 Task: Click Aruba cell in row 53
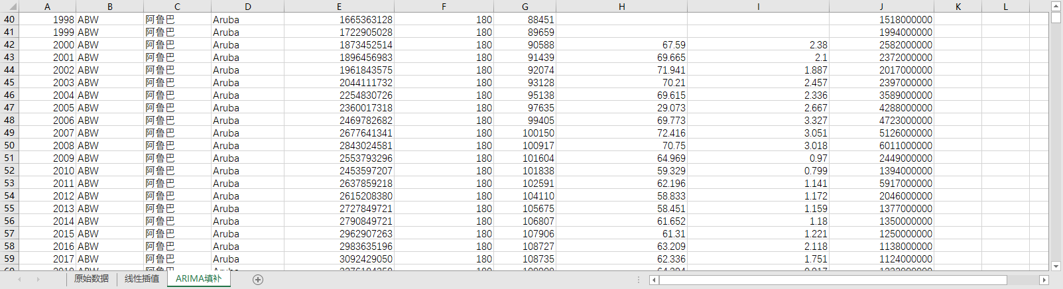click(247, 184)
